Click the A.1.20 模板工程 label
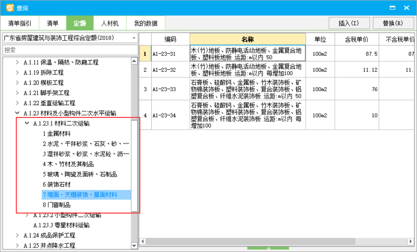 pyautogui.click(x=44, y=83)
